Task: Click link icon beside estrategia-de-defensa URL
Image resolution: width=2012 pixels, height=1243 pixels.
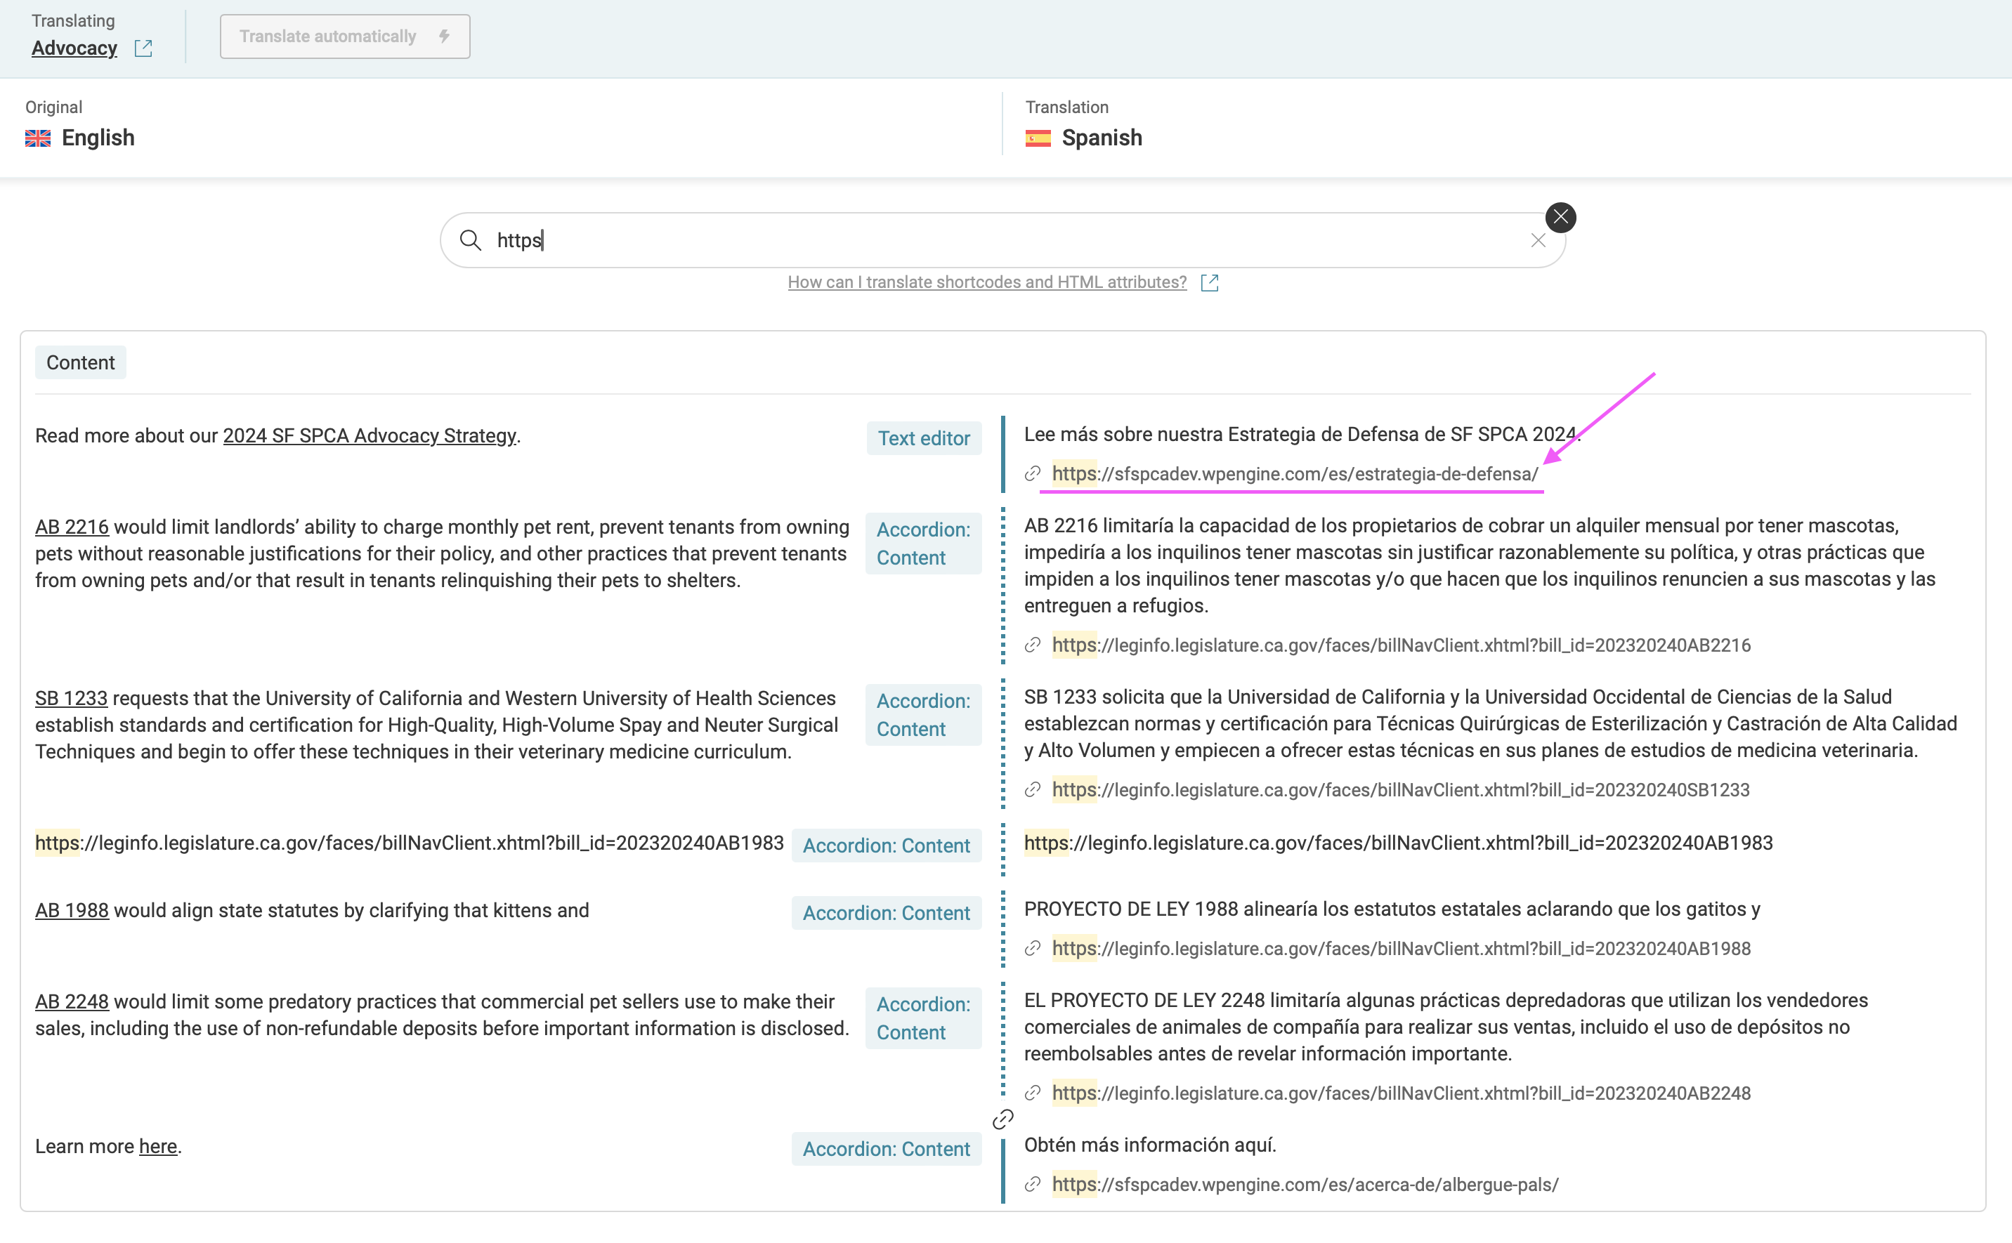Action: (1033, 473)
